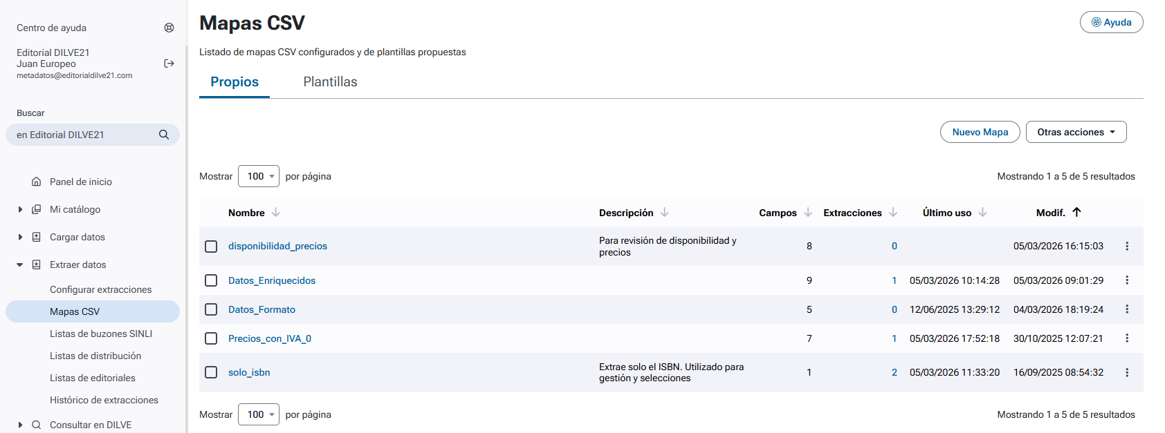1165x433 pixels.
Task: Click the help center lifebuoy icon
Action: coord(169,28)
